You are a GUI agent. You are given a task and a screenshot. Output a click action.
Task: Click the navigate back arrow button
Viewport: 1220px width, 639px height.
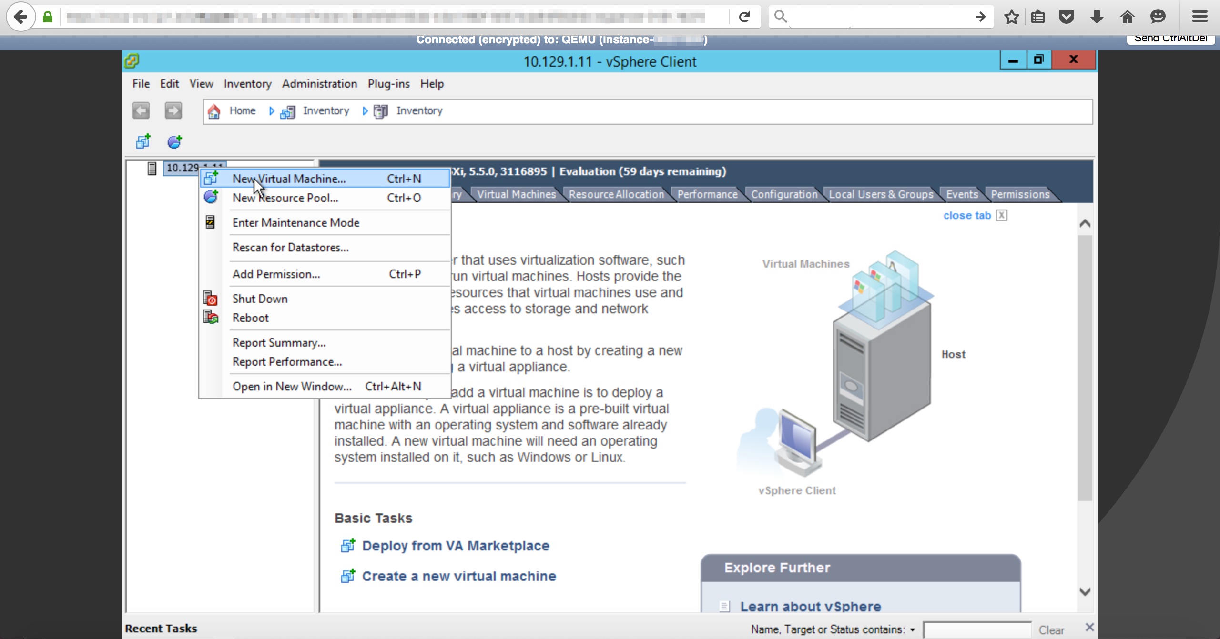click(141, 111)
